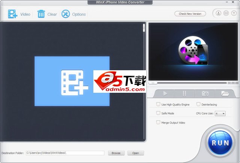The image size is (240, 163).
Task: Minimize the WinX iPhone Video Converter window
Action: pos(227,2)
